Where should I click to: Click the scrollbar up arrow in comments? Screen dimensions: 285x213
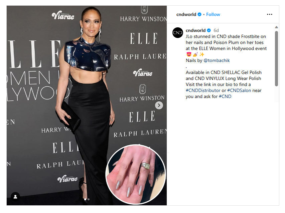(x=276, y=27)
